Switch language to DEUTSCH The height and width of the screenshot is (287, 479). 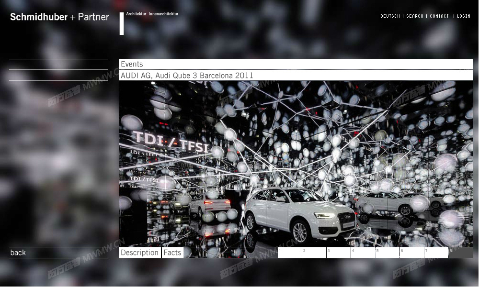390,16
